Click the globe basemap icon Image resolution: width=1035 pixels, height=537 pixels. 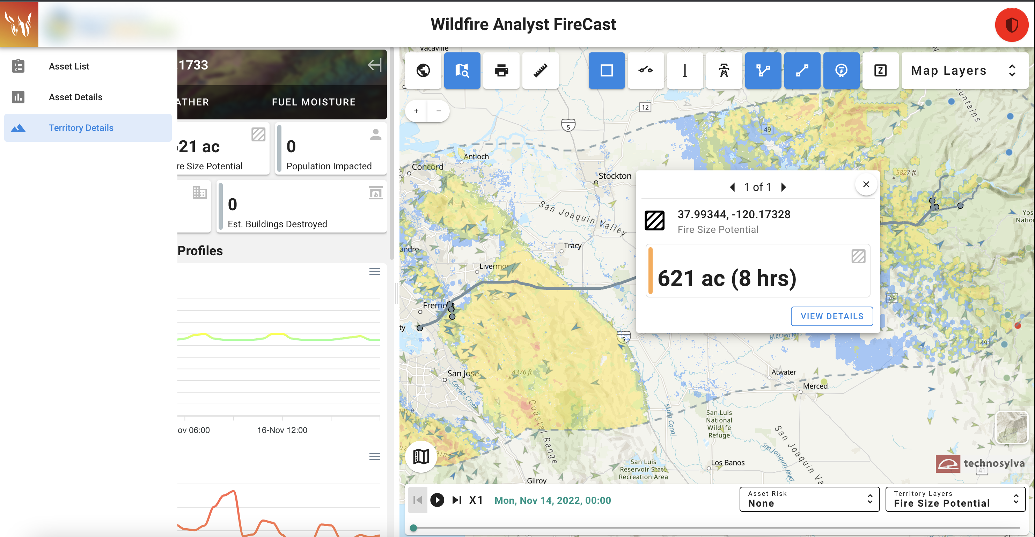click(423, 70)
